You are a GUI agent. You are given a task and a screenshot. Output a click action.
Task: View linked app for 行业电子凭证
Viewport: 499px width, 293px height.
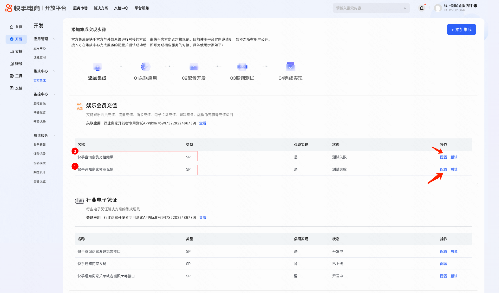tap(203, 218)
